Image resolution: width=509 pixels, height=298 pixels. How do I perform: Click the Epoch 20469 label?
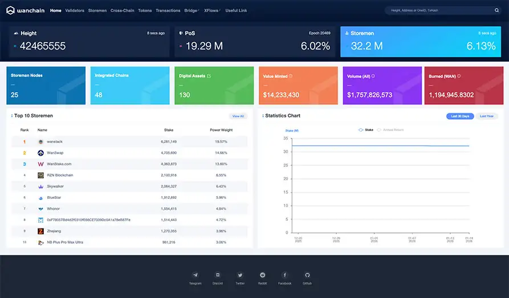point(319,33)
